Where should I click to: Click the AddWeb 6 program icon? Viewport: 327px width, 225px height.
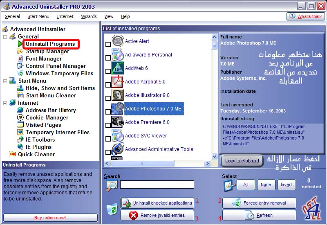(x=118, y=68)
